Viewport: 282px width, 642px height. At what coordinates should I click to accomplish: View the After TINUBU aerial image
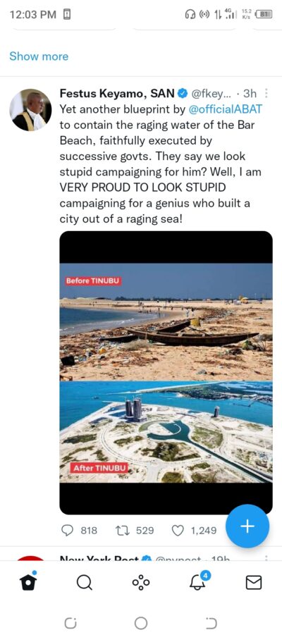tap(166, 432)
